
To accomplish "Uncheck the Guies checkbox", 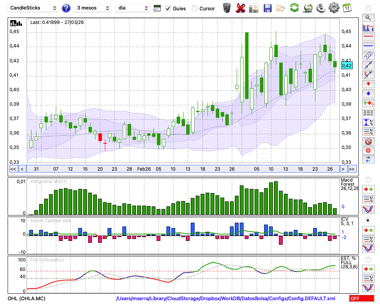I will (x=168, y=8).
